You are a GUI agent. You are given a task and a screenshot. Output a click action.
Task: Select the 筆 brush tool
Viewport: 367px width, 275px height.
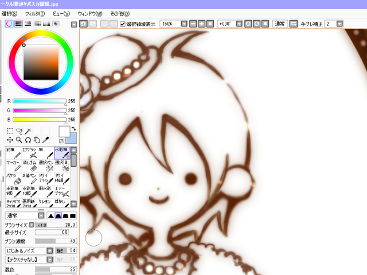(46, 153)
